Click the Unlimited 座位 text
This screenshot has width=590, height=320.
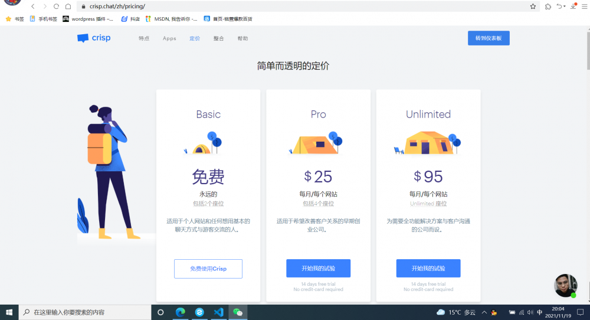428,204
